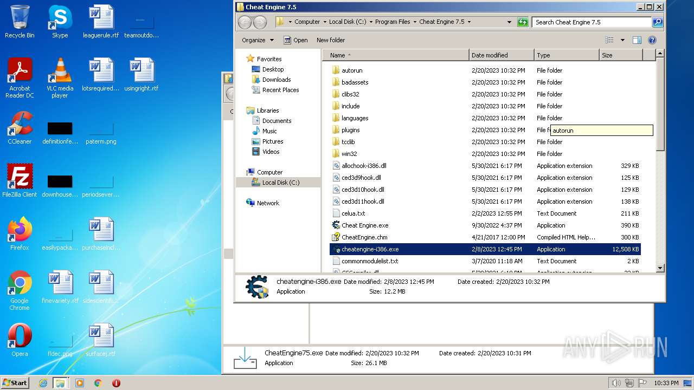Launch VLC media player shortcut
The image size is (694, 390).
(x=60, y=78)
